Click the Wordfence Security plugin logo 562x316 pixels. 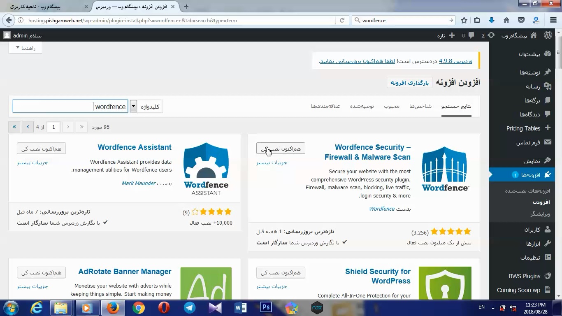pyautogui.click(x=445, y=169)
